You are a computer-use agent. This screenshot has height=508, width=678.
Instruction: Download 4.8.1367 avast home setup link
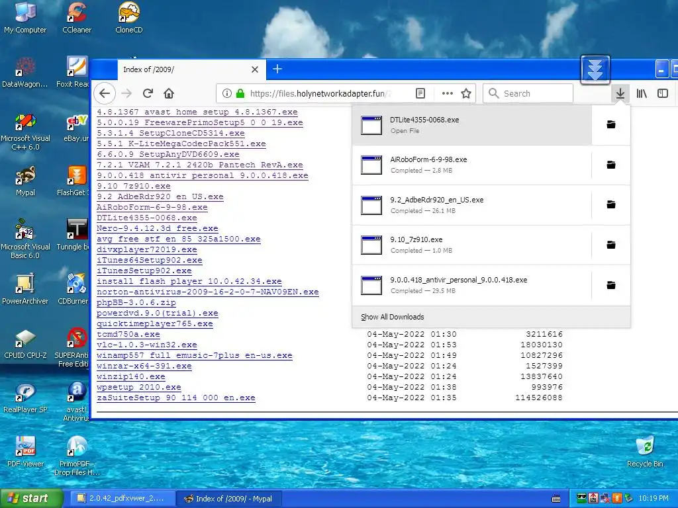(x=197, y=112)
